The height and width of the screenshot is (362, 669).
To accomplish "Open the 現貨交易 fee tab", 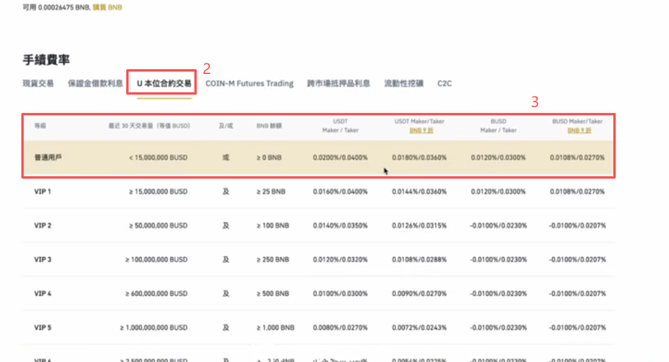I will [x=38, y=83].
